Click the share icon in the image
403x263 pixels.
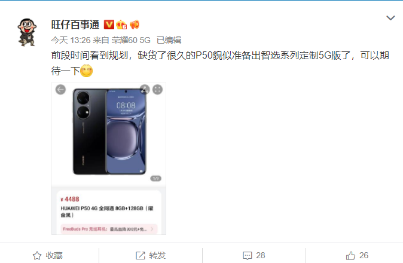(x=145, y=90)
